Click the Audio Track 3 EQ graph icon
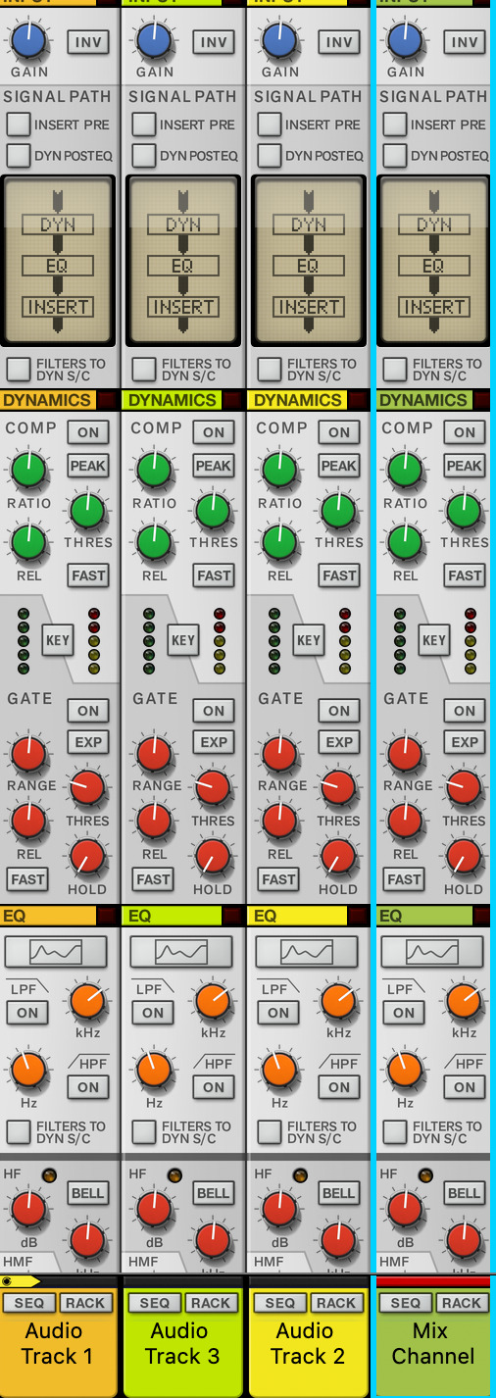 point(181,951)
